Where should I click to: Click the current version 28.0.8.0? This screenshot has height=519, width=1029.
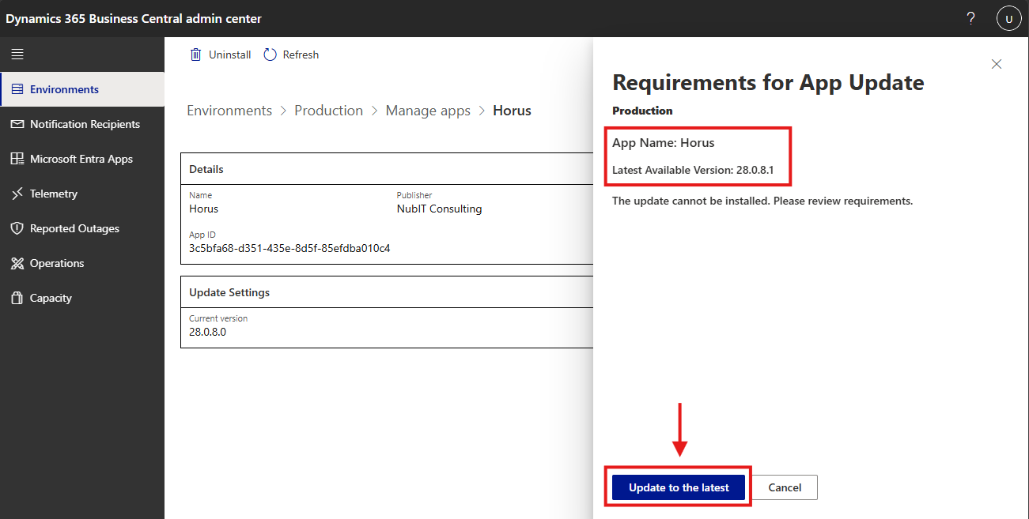[x=208, y=332]
